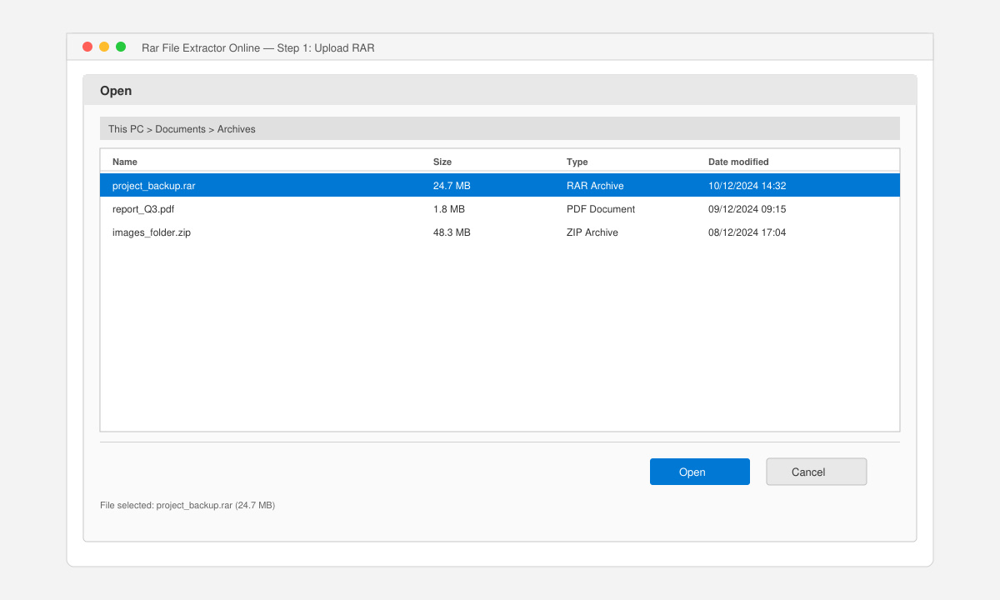Click the RAR Archive type cell
Viewport: 1000px width, 600px height.
[x=595, y=186]
